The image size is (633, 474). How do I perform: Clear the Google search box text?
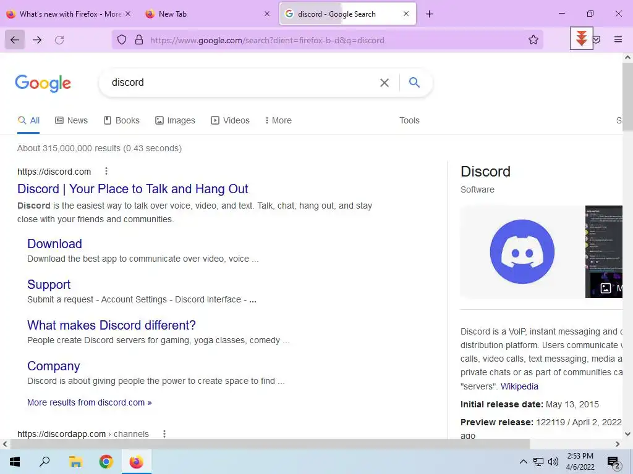click(384, 83)
